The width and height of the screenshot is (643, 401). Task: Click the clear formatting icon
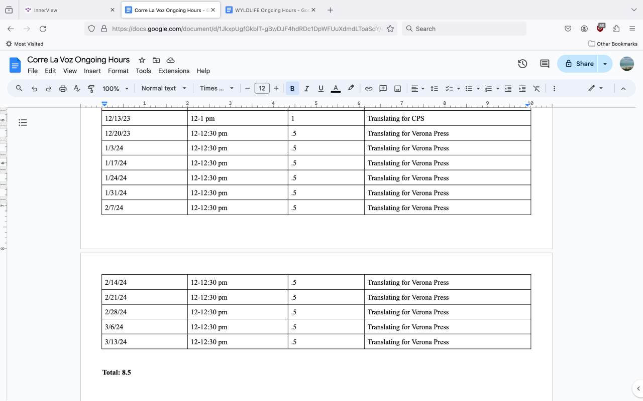pos(537,89)
